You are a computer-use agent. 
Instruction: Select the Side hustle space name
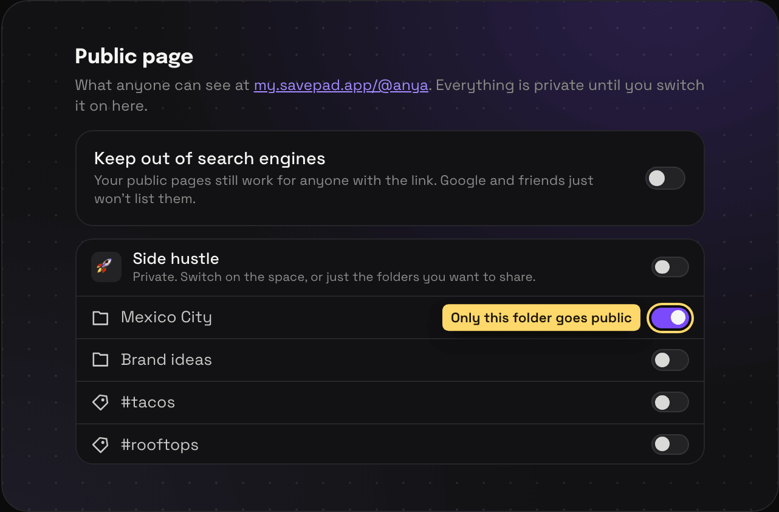(176, 258)
